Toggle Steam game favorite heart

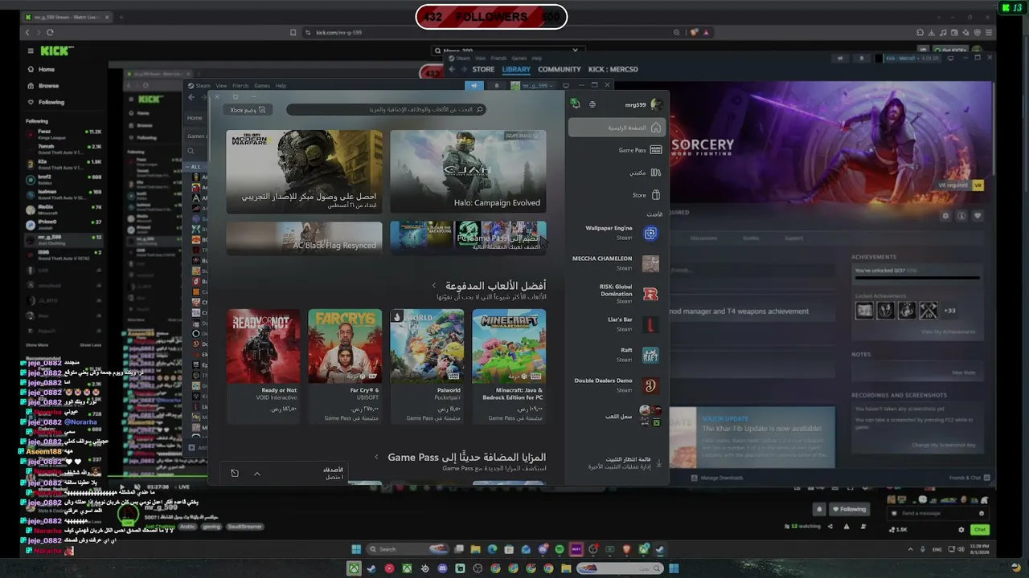click(x=978, y=216)
